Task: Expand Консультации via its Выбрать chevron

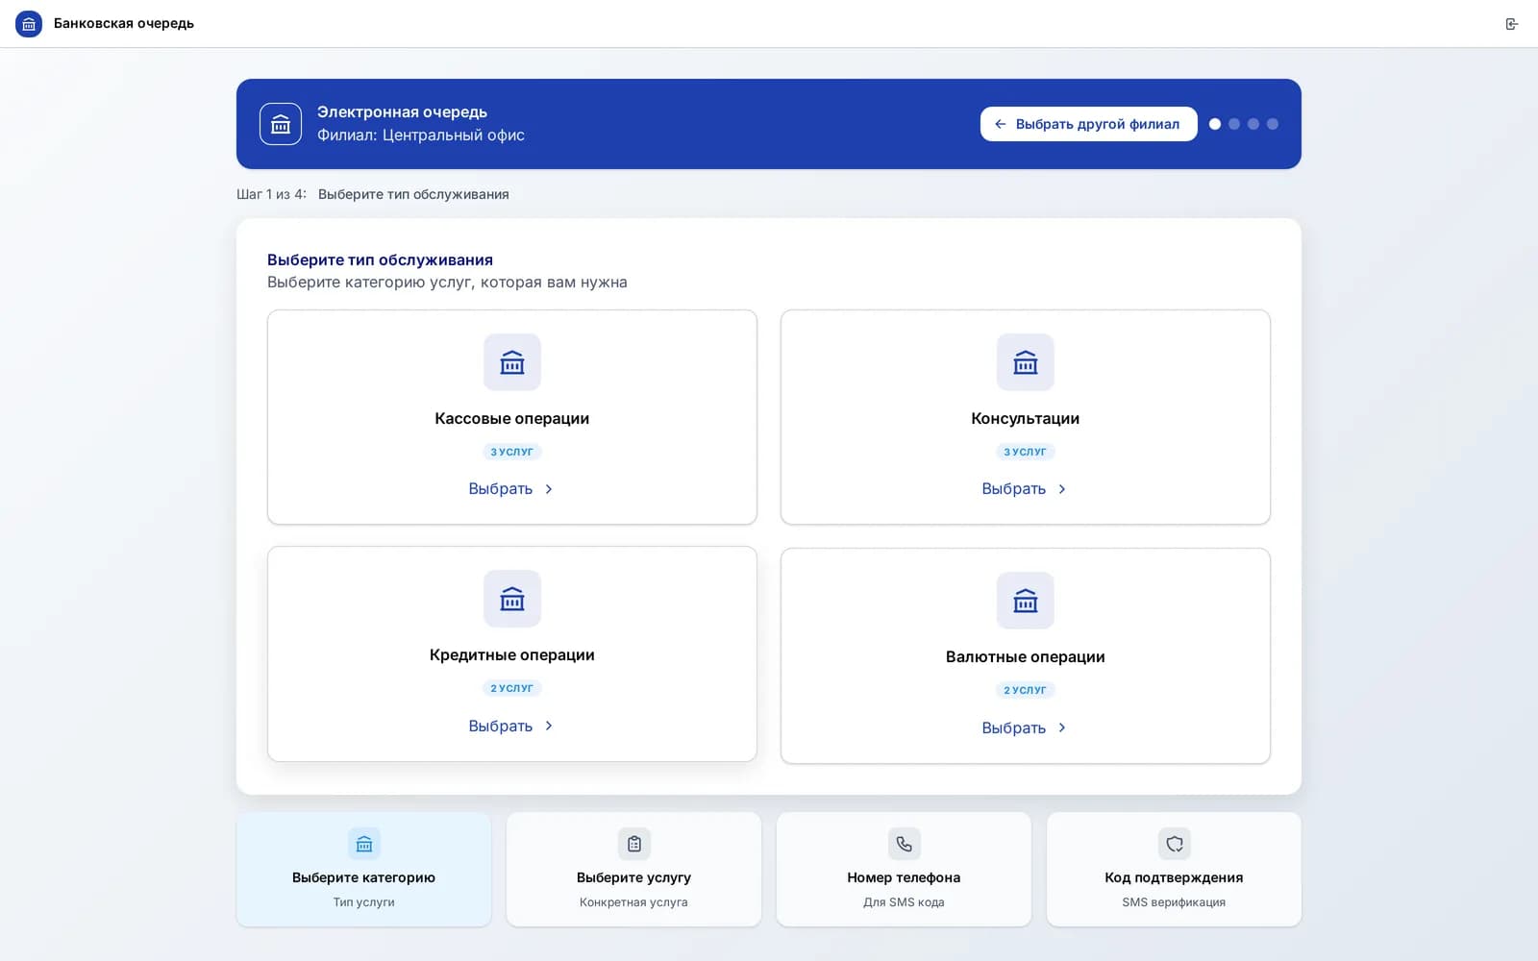Action: point(1062,489)
